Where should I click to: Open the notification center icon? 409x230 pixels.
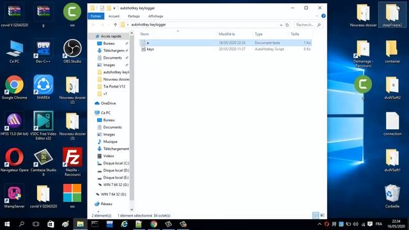coord(370,224)
